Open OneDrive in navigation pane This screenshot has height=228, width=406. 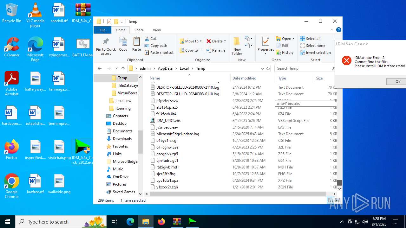click(x=121, y=177)
